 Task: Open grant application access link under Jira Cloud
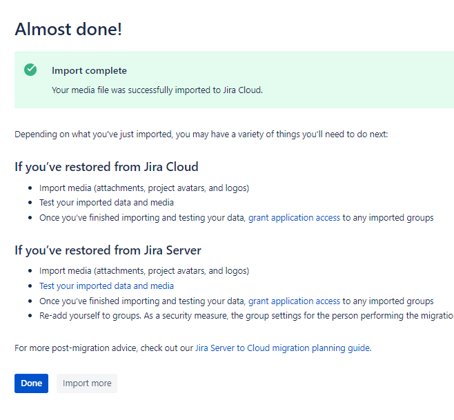pos(294,218)
